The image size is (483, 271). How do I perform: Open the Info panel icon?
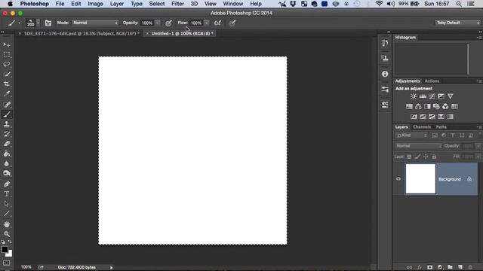(385, 74)
